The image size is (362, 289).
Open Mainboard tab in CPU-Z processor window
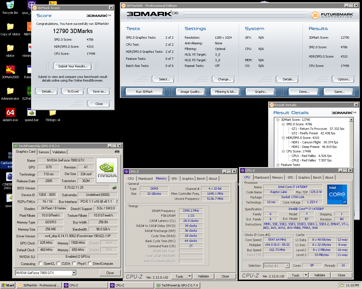[x=262, y=178]
